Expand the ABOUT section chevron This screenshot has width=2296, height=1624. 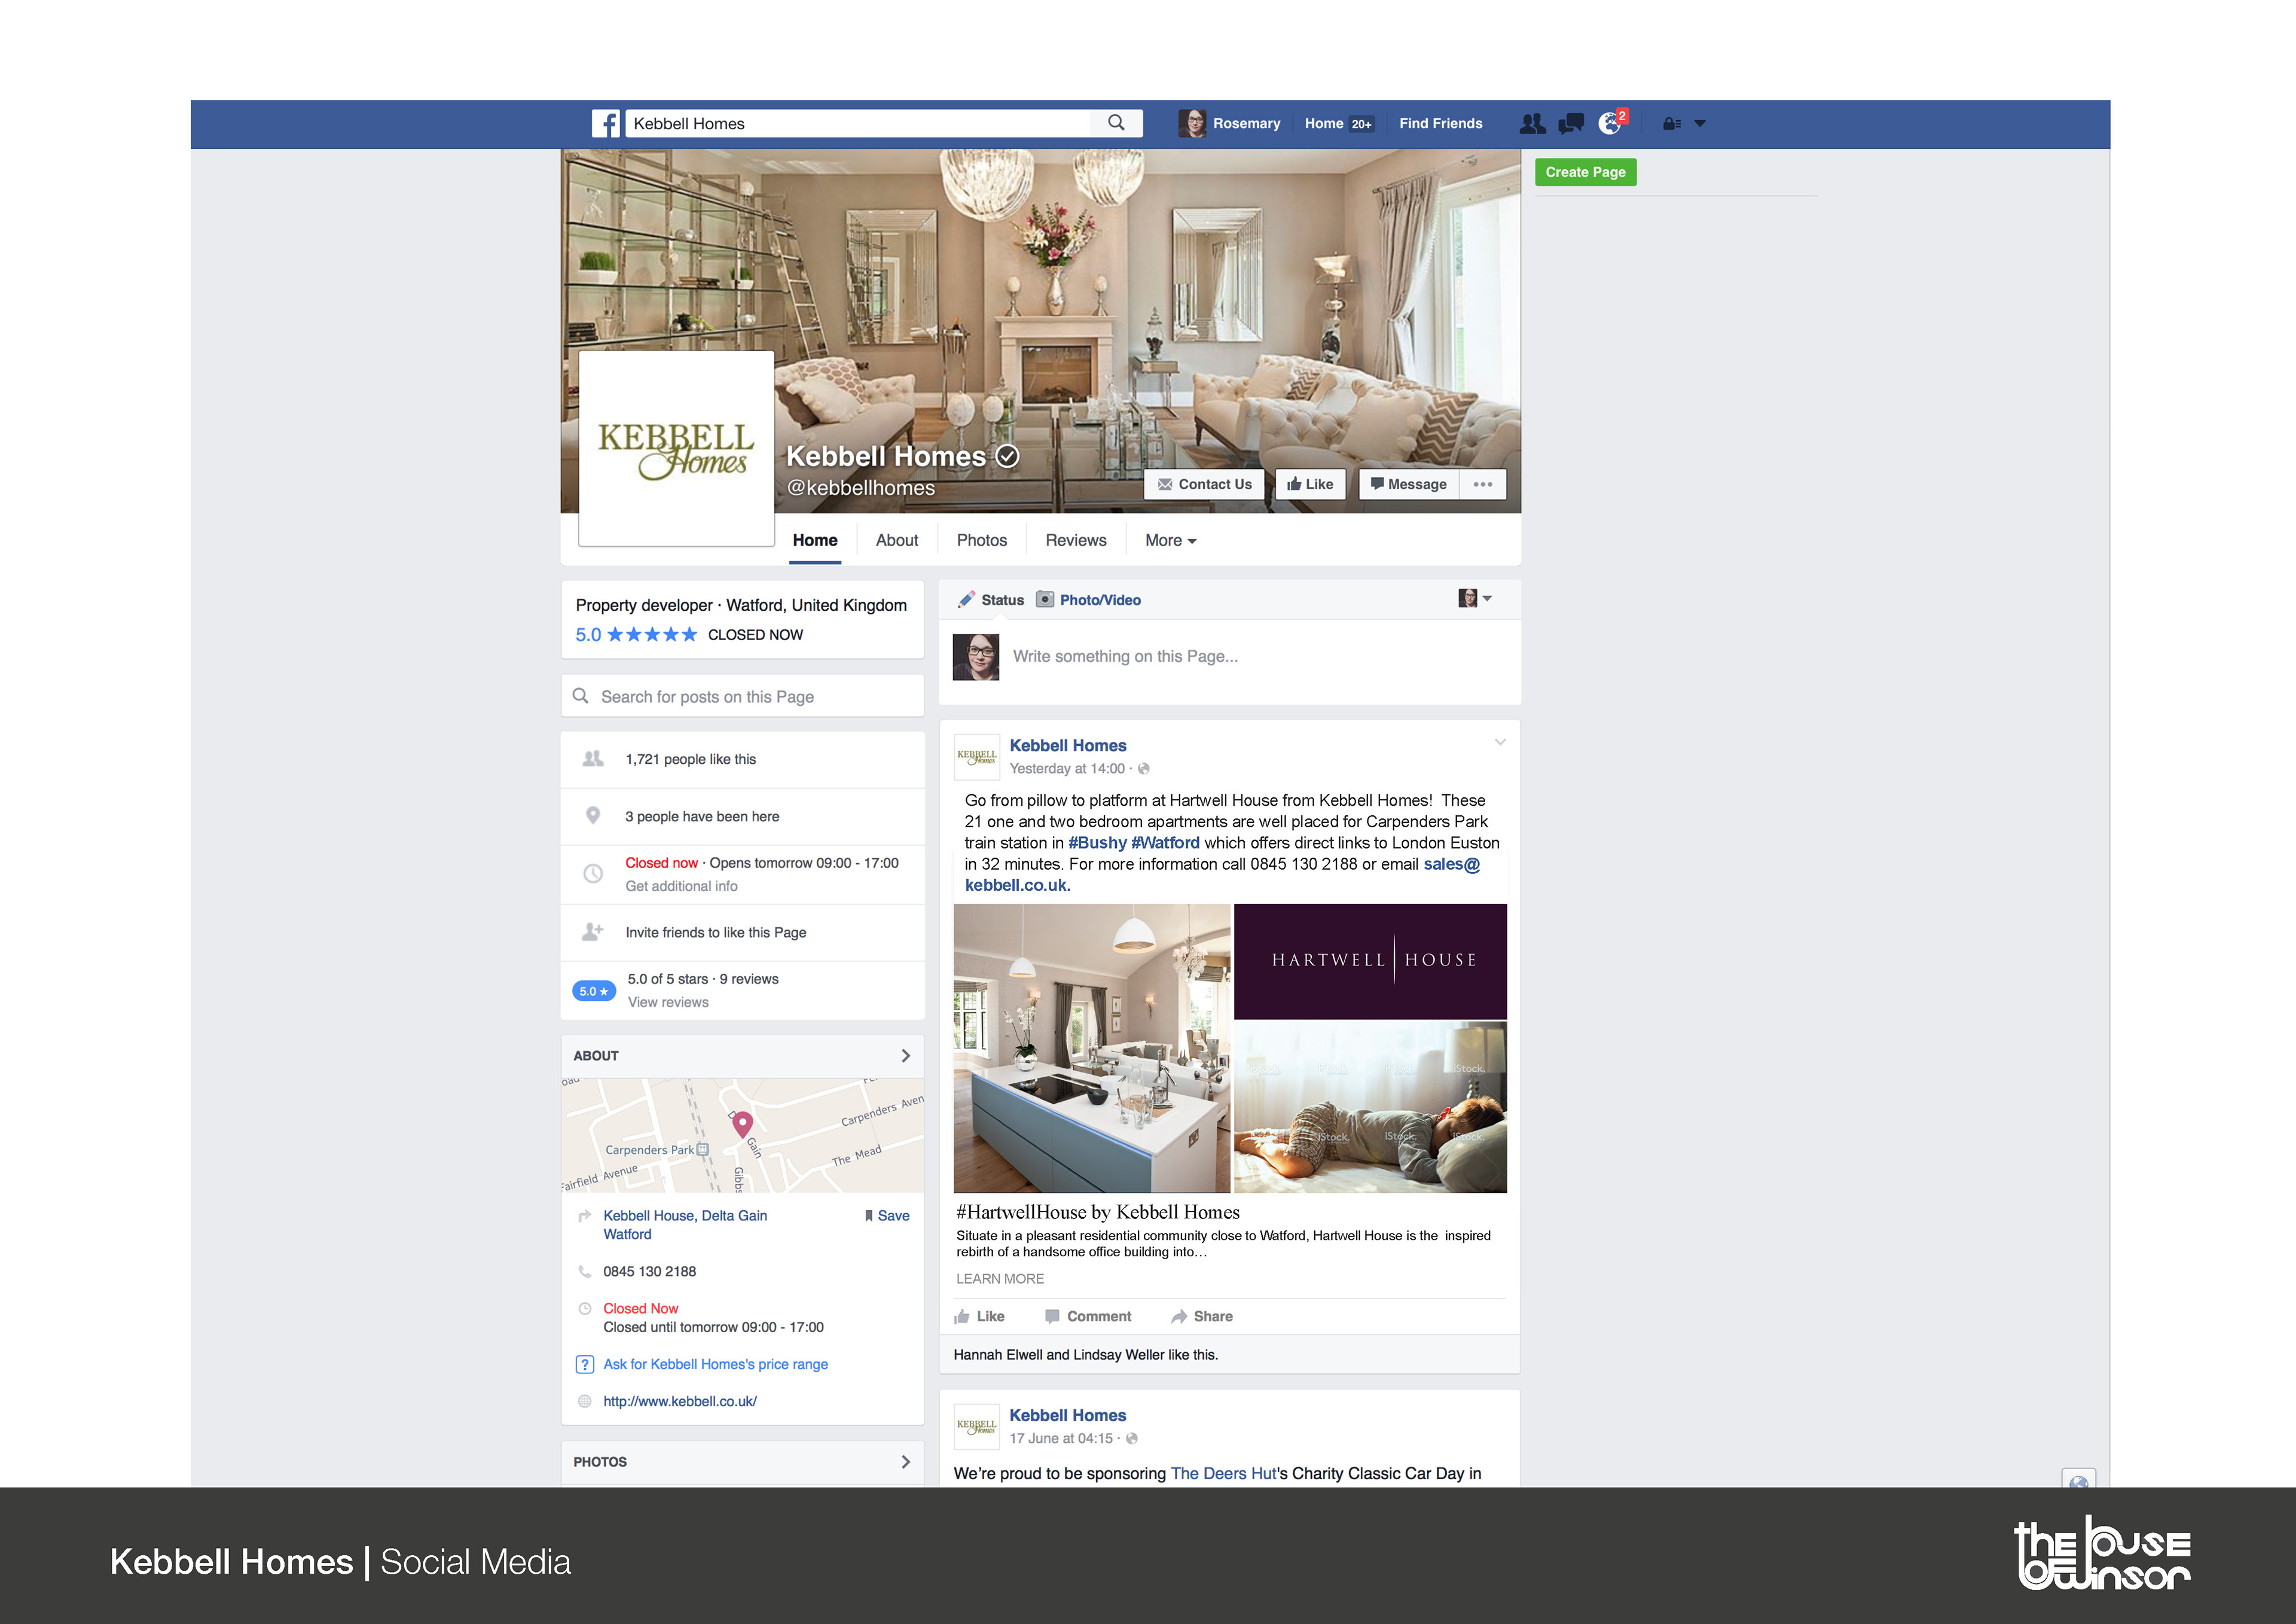point(905,1056)
